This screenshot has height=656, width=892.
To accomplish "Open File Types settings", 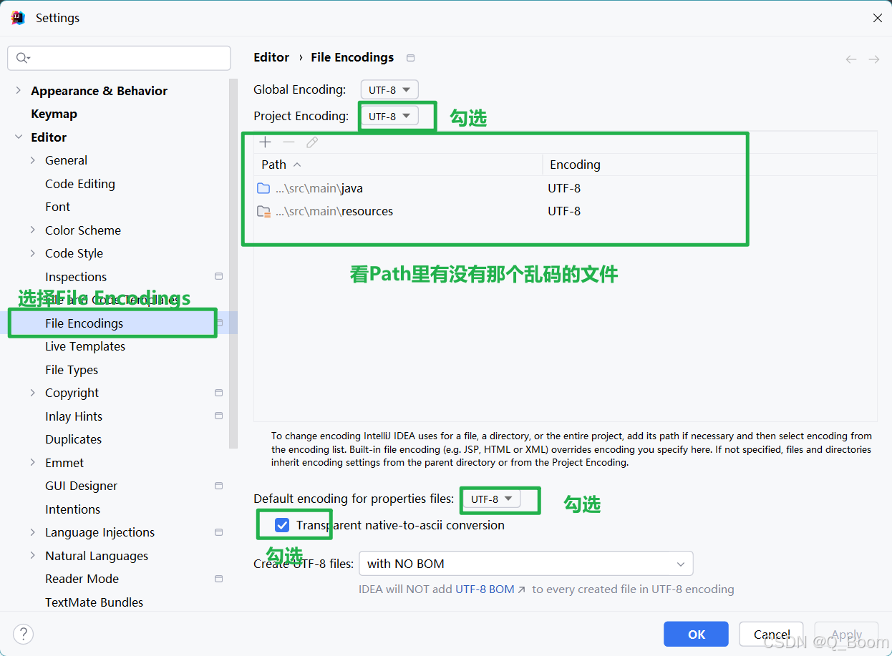I will [72, 370].
